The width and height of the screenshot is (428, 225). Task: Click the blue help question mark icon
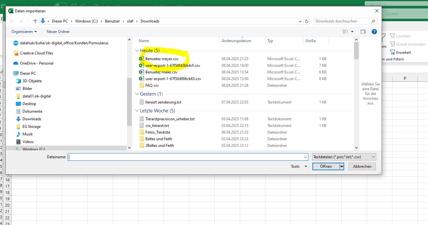[x=374, y=32]
